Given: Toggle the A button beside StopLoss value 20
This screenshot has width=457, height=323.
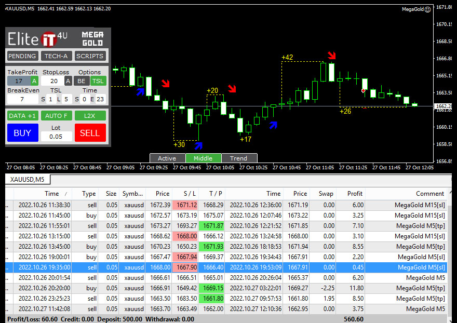Looking at the screenshot, I should pyautogui.click(x=68, y=81).
